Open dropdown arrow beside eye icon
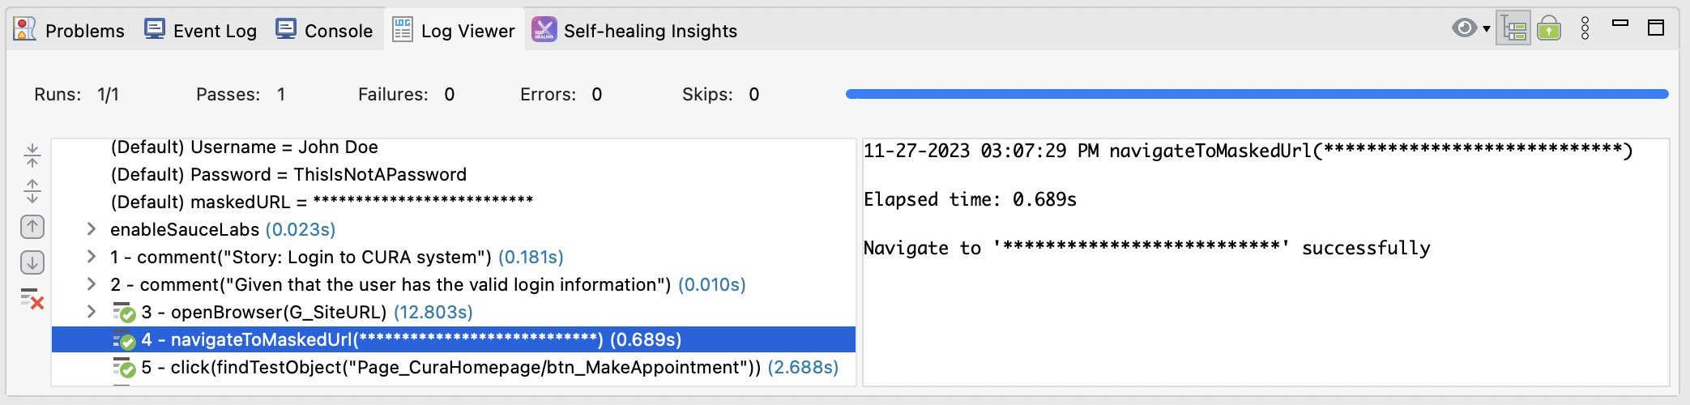The height and width of the screenshot is (405, 1690). pos(1486,29)
